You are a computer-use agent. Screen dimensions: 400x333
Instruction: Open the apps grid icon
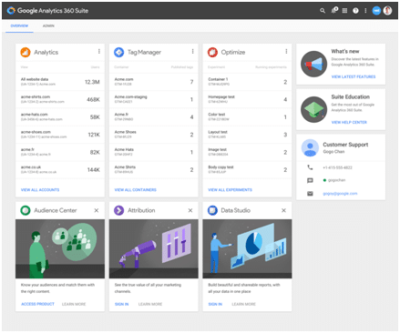(344, 11)
